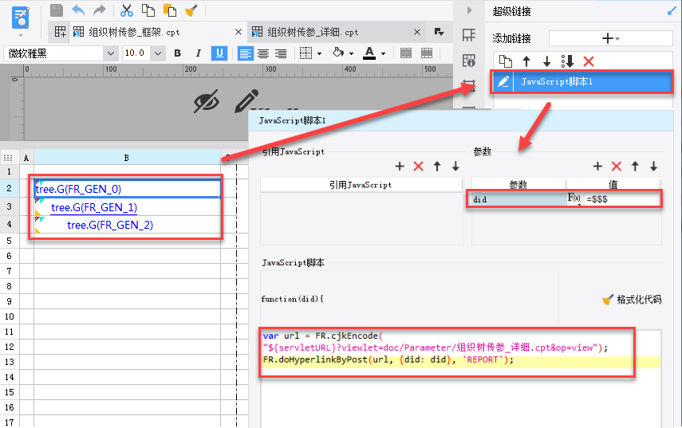This screenshot has width=682, height=428.
Task: Sort the hyperlink list
Action: pyautogui.click(x=568, y=61)
